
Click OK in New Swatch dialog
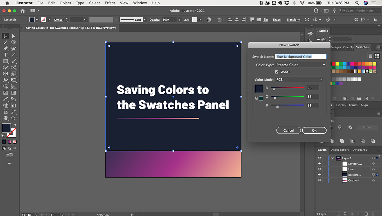pyautogui.click(x=314, y=130)
